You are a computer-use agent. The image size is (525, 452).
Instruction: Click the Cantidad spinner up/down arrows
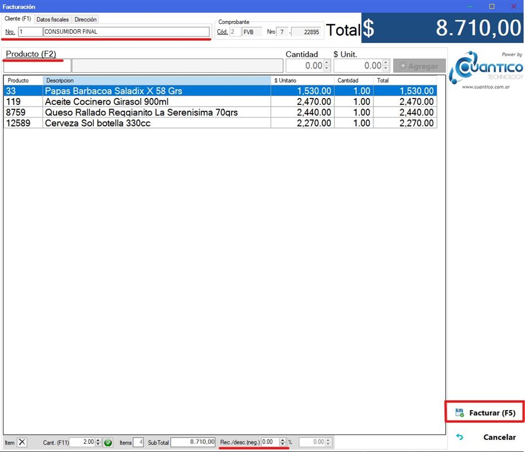(x=327, y=65)
